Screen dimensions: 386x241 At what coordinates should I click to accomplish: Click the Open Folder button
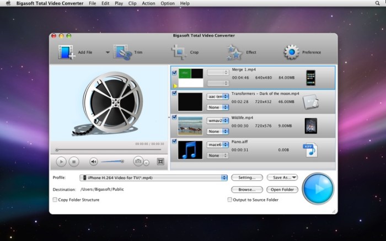point(282,190)
